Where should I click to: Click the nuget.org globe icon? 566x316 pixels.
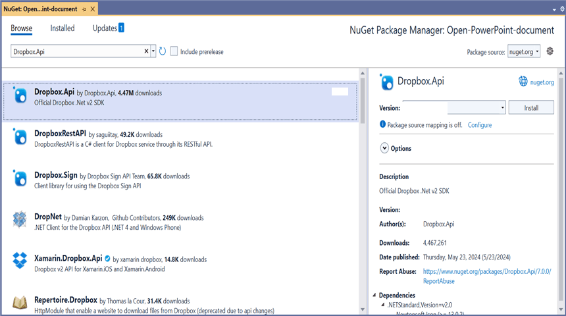tap(523, 82)
